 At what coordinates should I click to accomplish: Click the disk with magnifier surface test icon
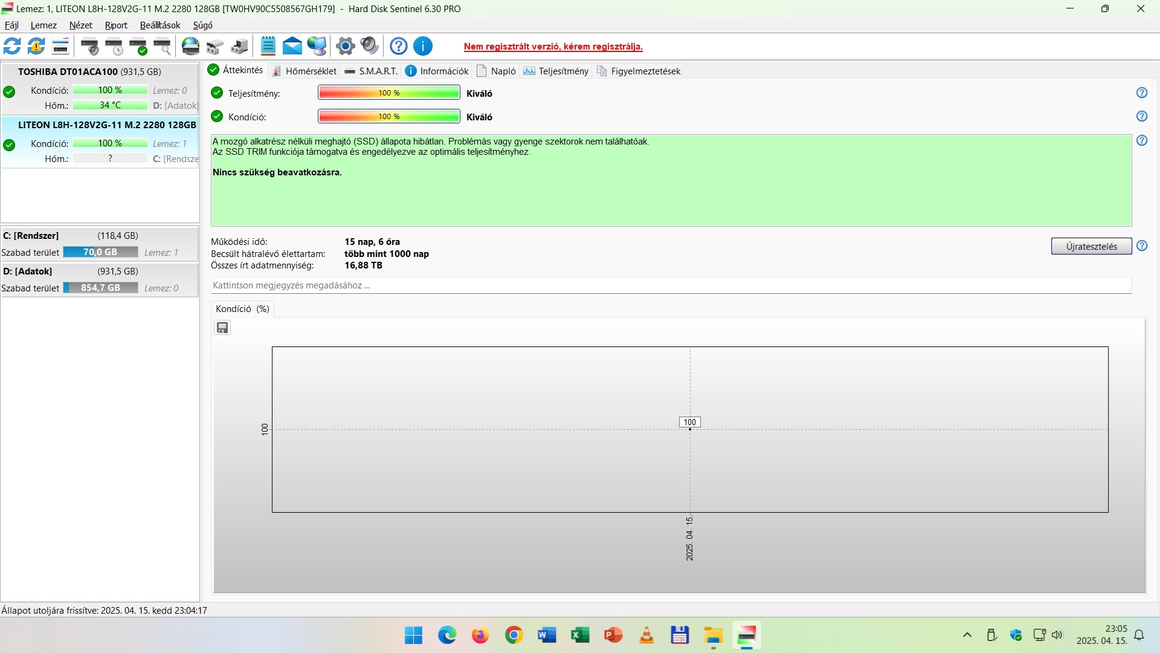coord(163,46)
